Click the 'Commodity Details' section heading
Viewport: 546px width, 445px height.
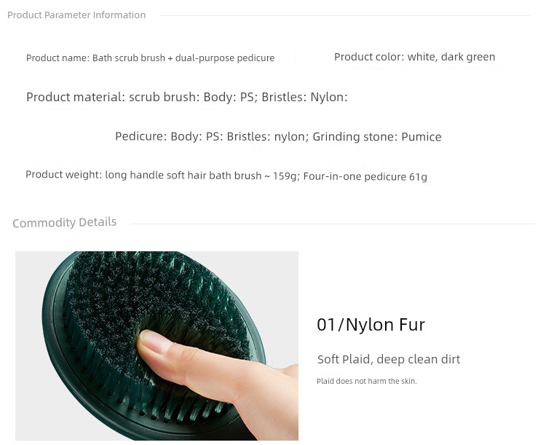[64, 222]
